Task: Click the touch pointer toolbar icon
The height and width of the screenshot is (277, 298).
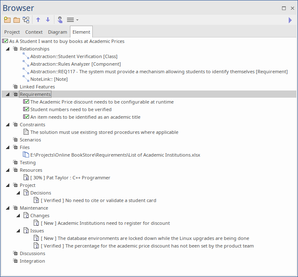Action: point(60,20)
